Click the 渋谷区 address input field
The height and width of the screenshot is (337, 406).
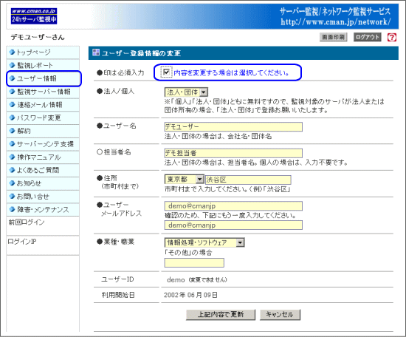click(x=248, y=180)
